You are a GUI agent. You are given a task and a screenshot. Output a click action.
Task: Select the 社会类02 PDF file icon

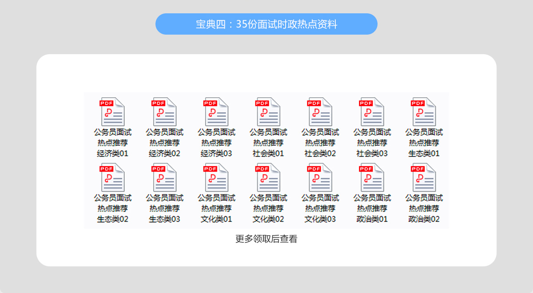320,112
